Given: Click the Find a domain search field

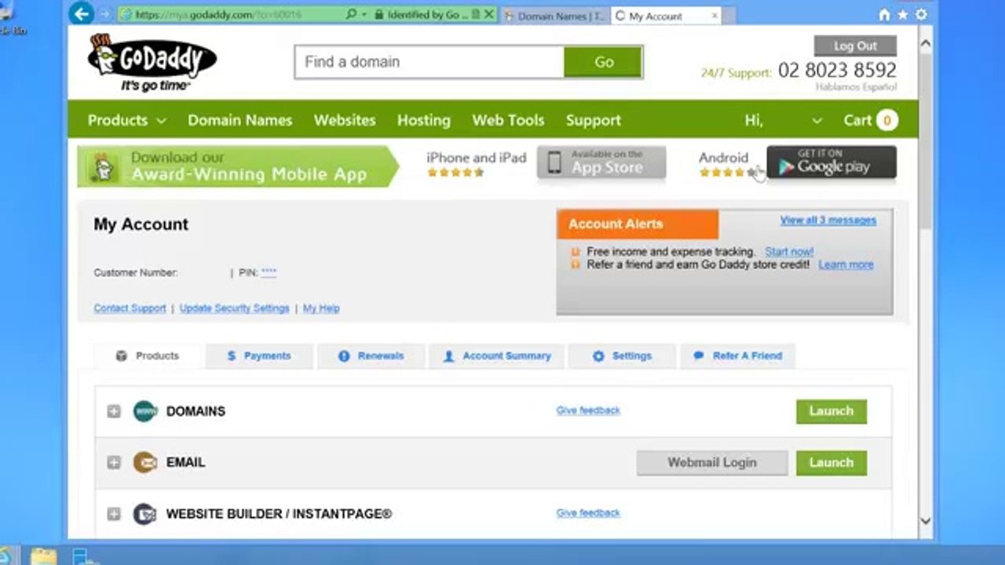Looking at the screenshot, I should pos(429,62).
